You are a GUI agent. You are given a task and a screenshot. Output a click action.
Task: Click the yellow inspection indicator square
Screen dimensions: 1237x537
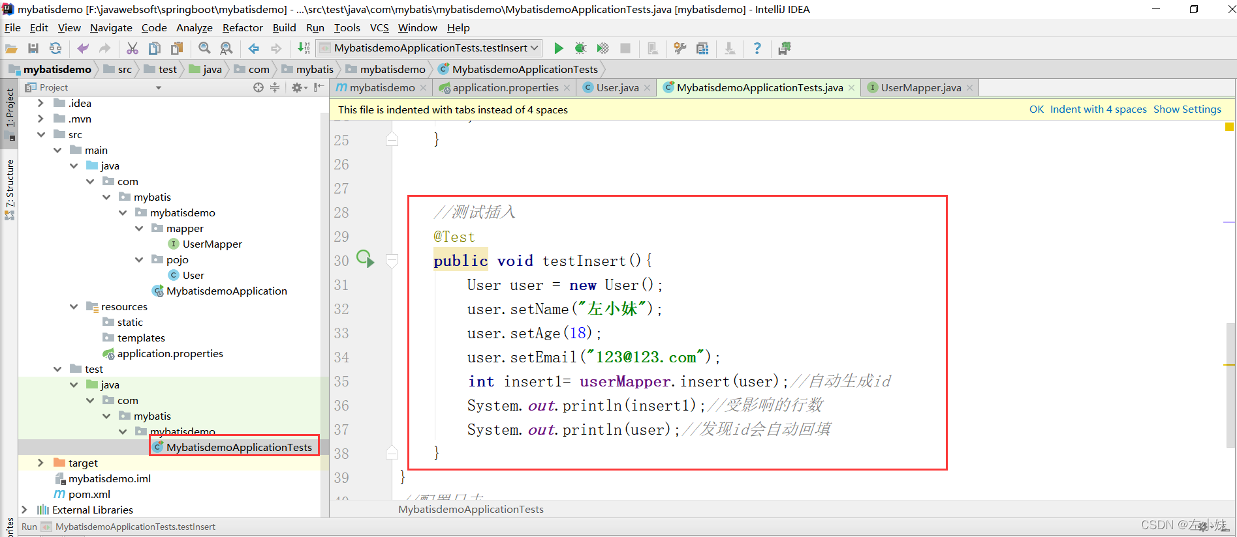pyautogui.click(x=1230, y=127)
